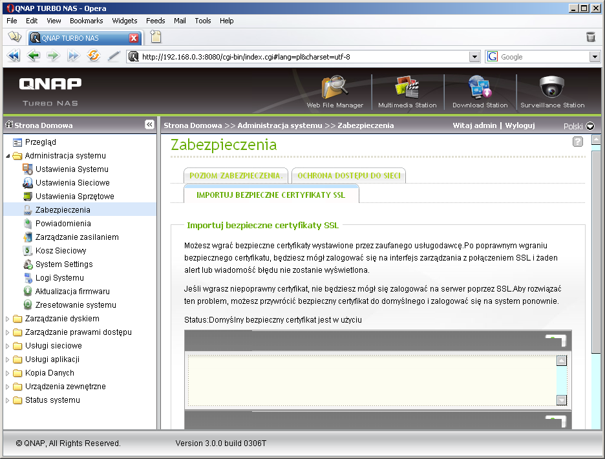Click the Ustawienia Sieciowe icon
Screen dimensions: 605x459
(27, 182)
